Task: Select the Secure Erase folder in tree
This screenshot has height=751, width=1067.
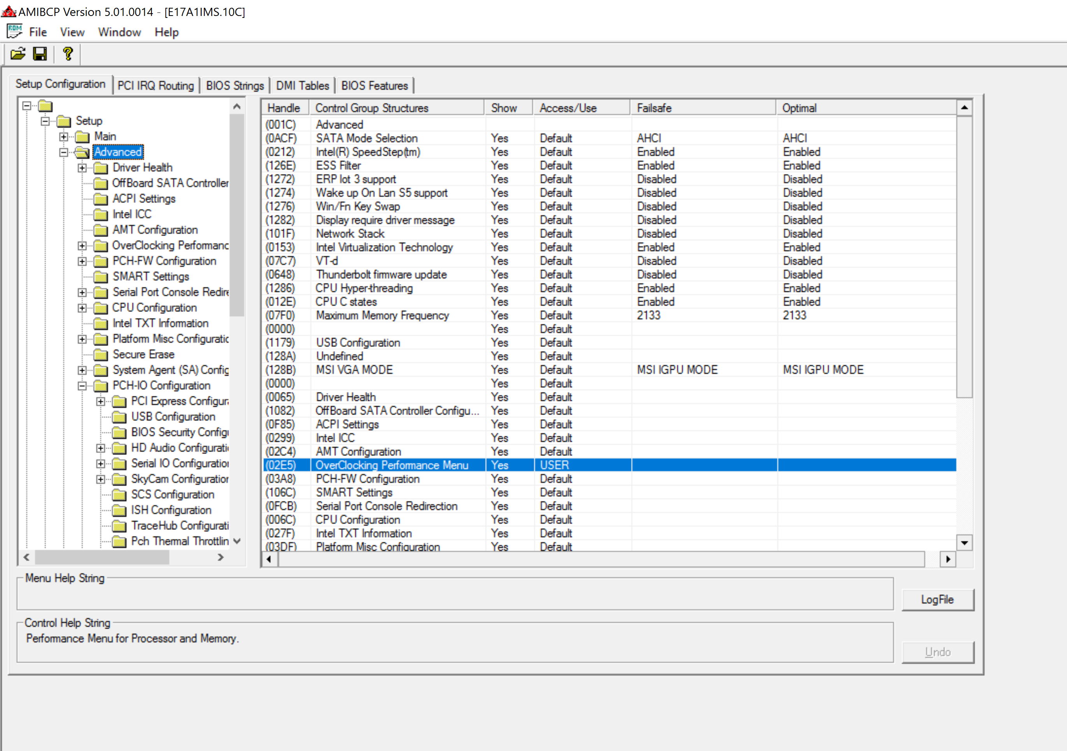Action: 143,354
